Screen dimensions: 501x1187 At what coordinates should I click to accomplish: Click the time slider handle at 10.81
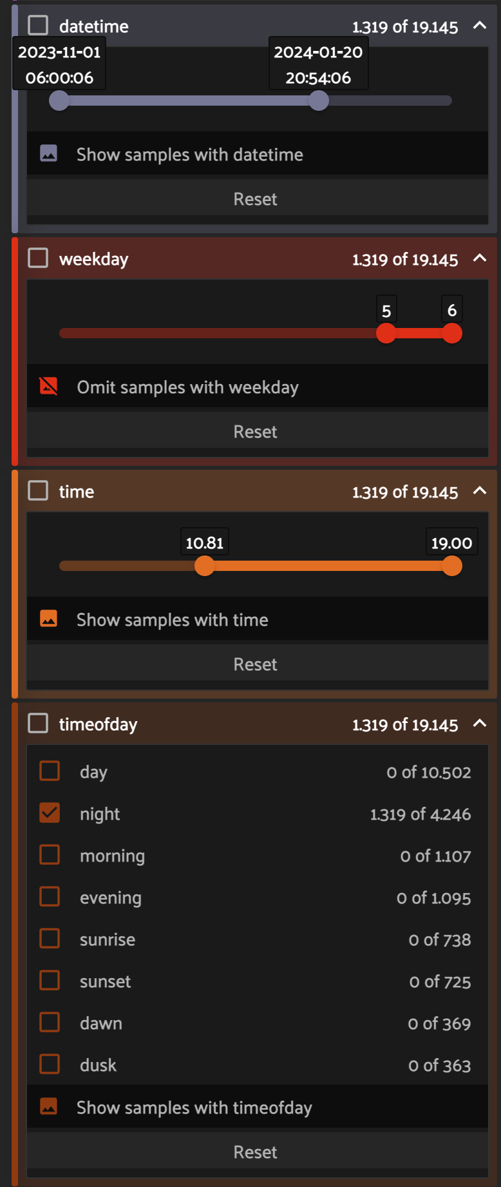coord(205,566)
